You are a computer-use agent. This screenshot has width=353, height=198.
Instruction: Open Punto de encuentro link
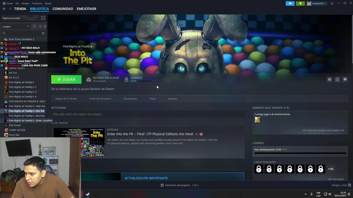(x=100, y=98)
